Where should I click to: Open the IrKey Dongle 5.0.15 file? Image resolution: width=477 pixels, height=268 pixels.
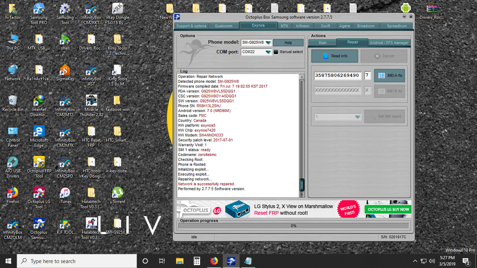[117, 14]
